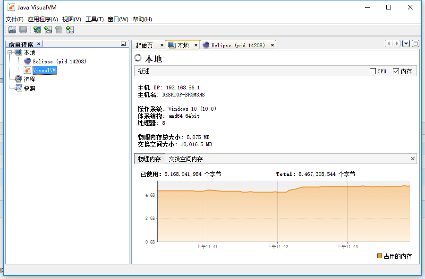
Task: Switch to the Eclipse (pid 14208) tab
Action: click(x=238, y=45)
